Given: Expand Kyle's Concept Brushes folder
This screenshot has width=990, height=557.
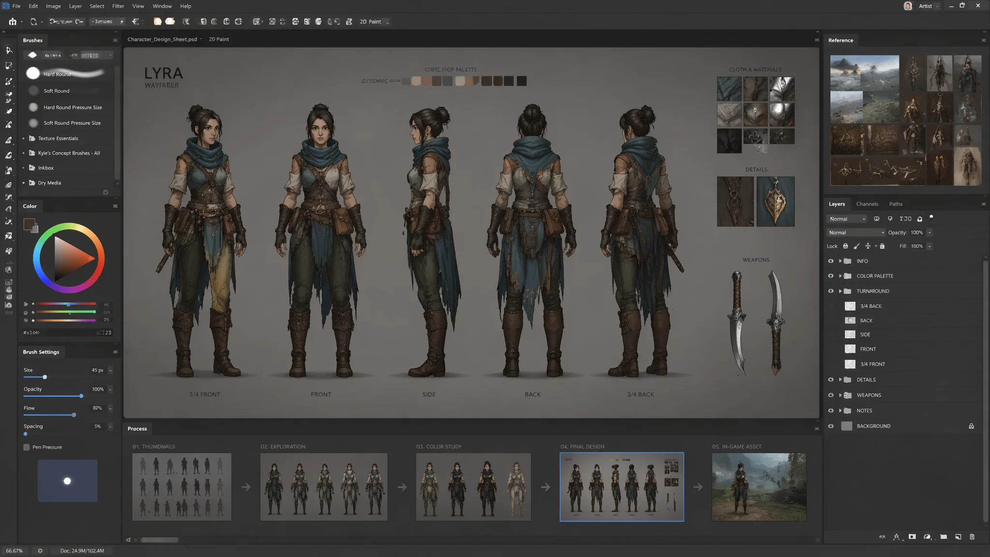Looking at the screenshot, I should (x=23, y=153).
